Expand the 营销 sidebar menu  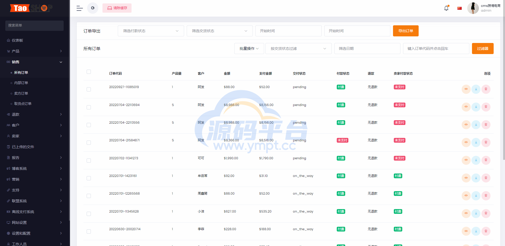pyautogui.click(x=35, y=179)
